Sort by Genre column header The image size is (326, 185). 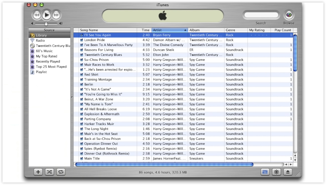click(x=236, y=30)
